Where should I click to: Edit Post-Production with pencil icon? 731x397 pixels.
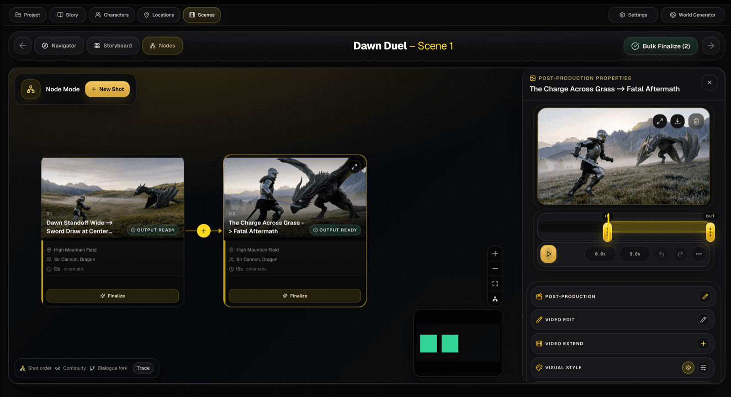(705, 296)
